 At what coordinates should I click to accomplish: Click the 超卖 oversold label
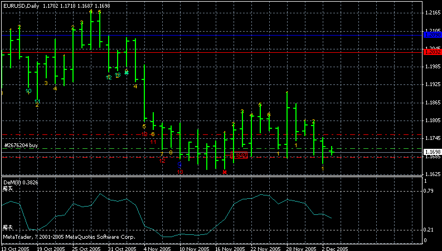(8, 227)
